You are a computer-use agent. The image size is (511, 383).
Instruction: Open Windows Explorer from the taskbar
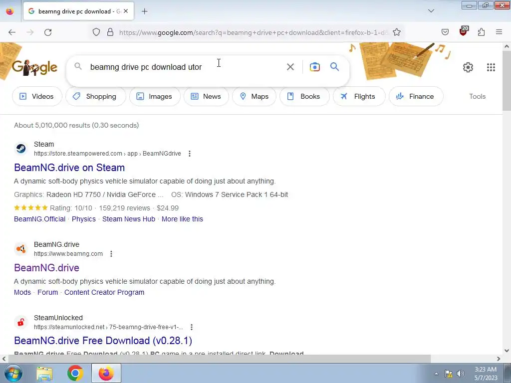coord(44,374)
